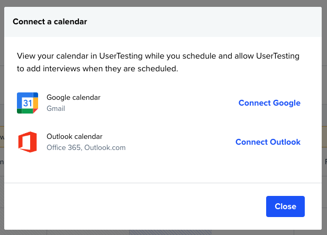Click the dimmed yellow banner at left edge

coord(2,137)
